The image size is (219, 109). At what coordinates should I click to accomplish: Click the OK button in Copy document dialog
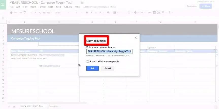click(x=92, y=68)
